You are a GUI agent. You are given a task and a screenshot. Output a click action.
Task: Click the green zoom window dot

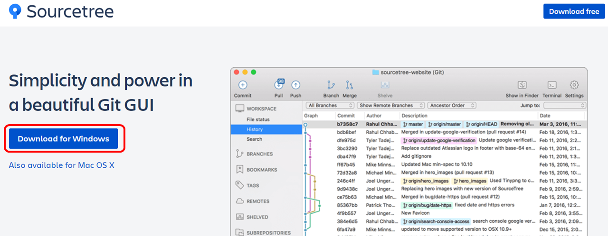pos(254,72)
